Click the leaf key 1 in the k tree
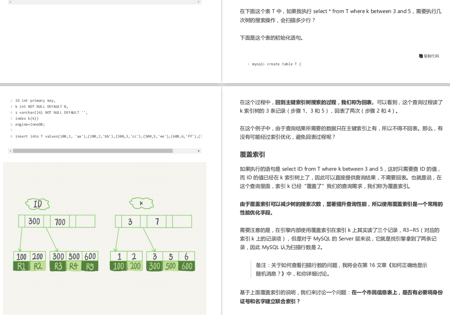The image size is (450, 315). coord(119,256)
